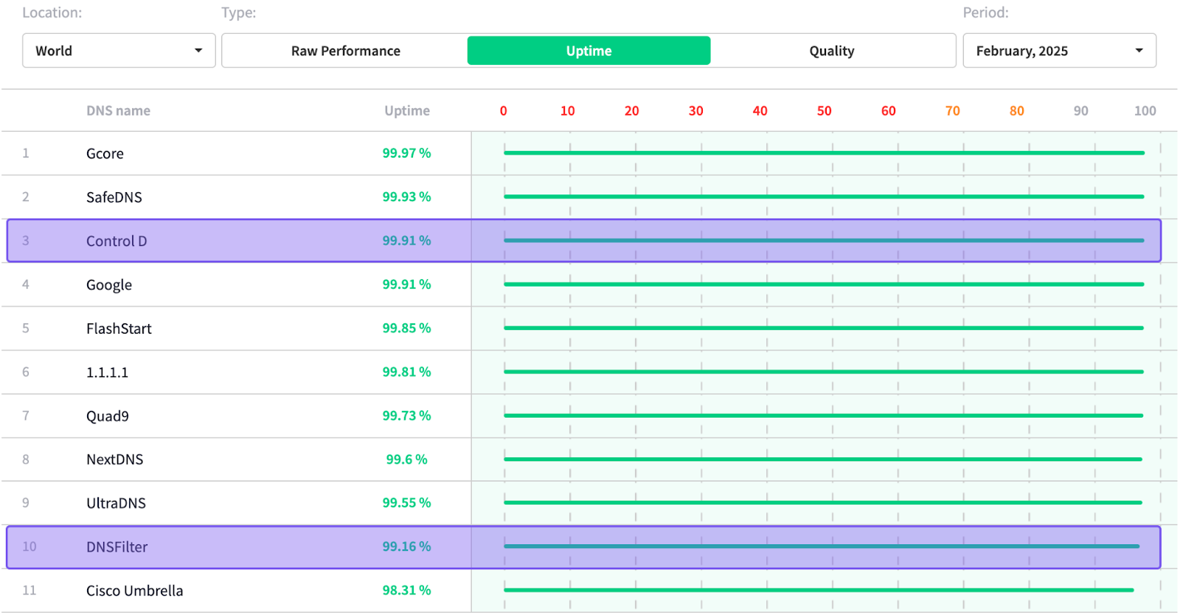Select UltraDNS in the DNS list
The width and height of the screenshot is (1180, 615).
pyautogui.click(x=116, y=503)
